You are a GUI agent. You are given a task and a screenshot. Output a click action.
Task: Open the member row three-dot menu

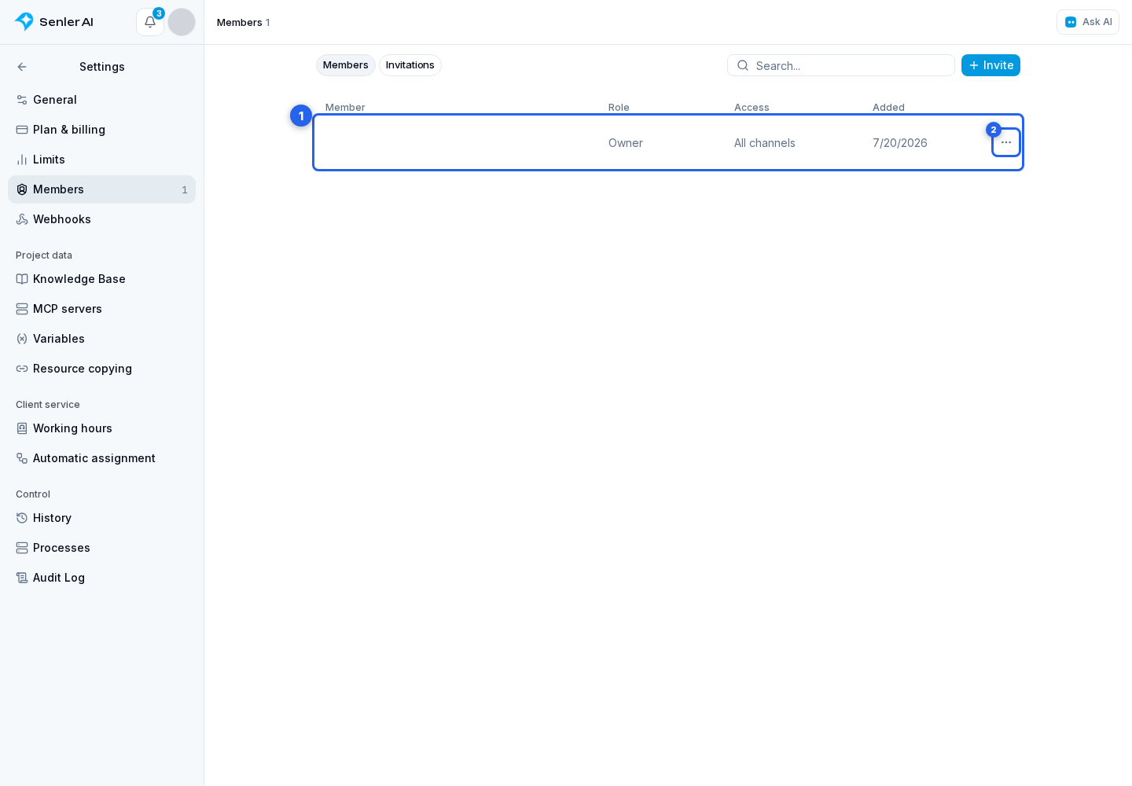pyautogui.click(x=1006, y=142)
